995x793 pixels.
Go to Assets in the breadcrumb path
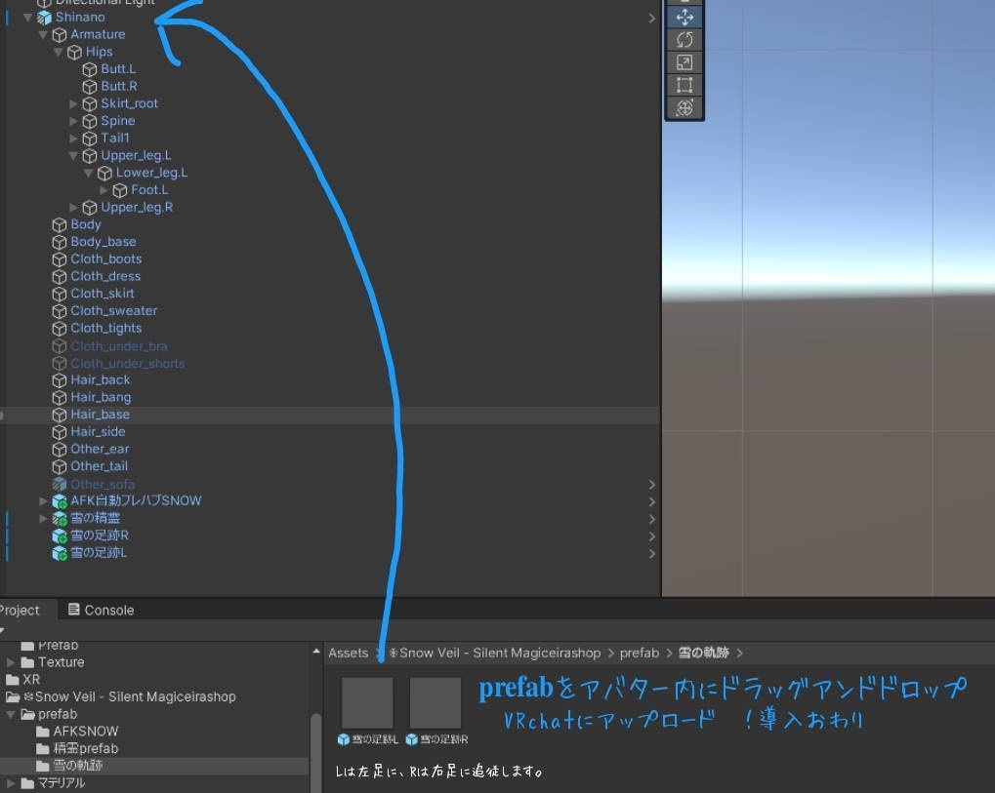tap(348, 653)
